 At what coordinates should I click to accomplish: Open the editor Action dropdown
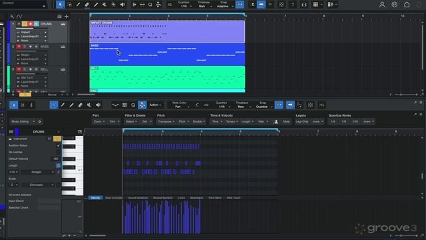(x=155, y=105)
